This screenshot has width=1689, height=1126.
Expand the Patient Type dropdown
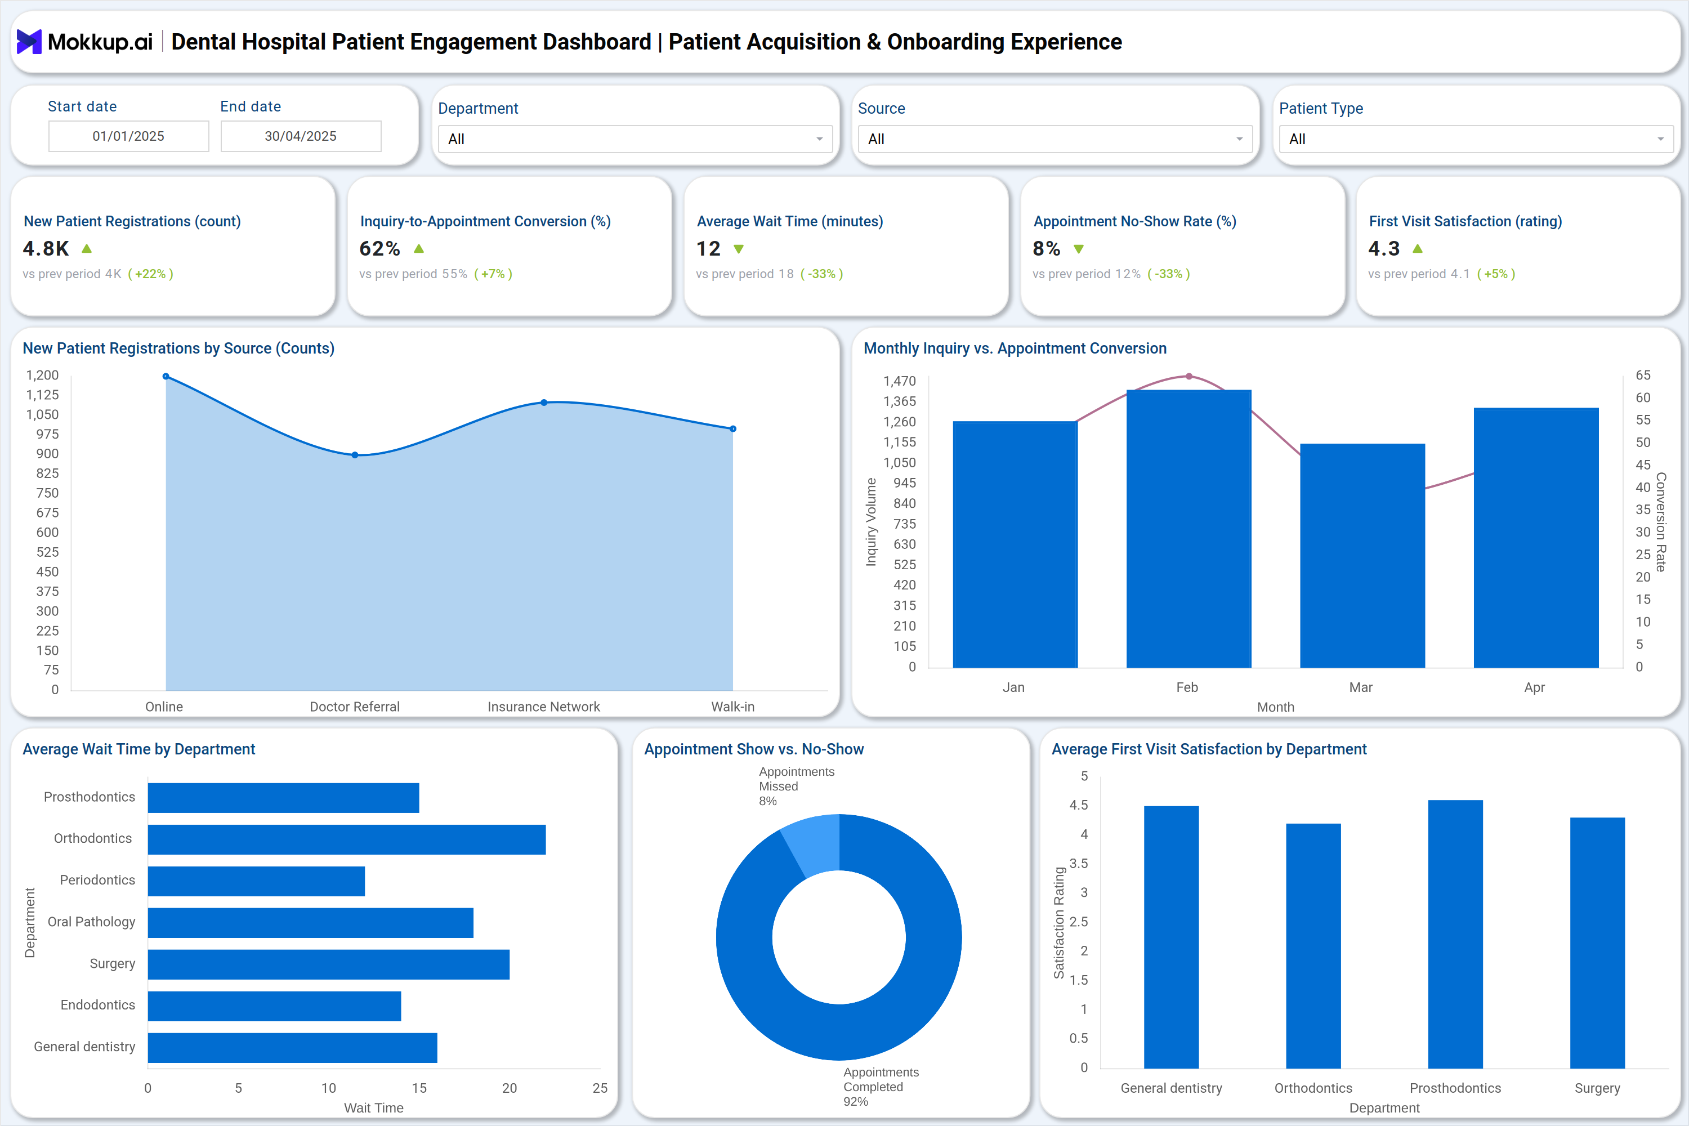1476,139
